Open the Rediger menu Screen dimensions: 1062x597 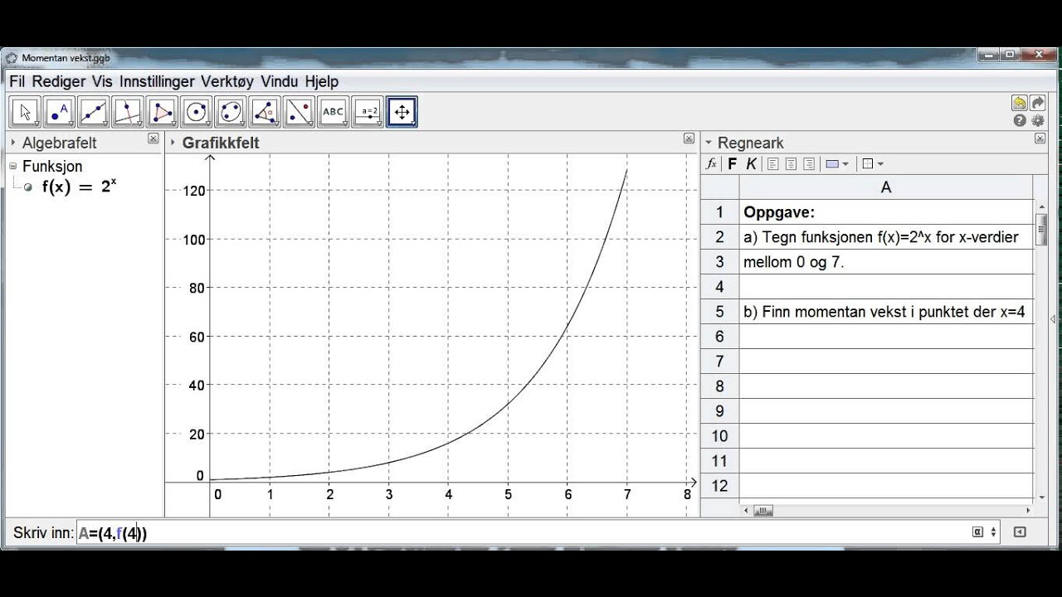point(59,81)
